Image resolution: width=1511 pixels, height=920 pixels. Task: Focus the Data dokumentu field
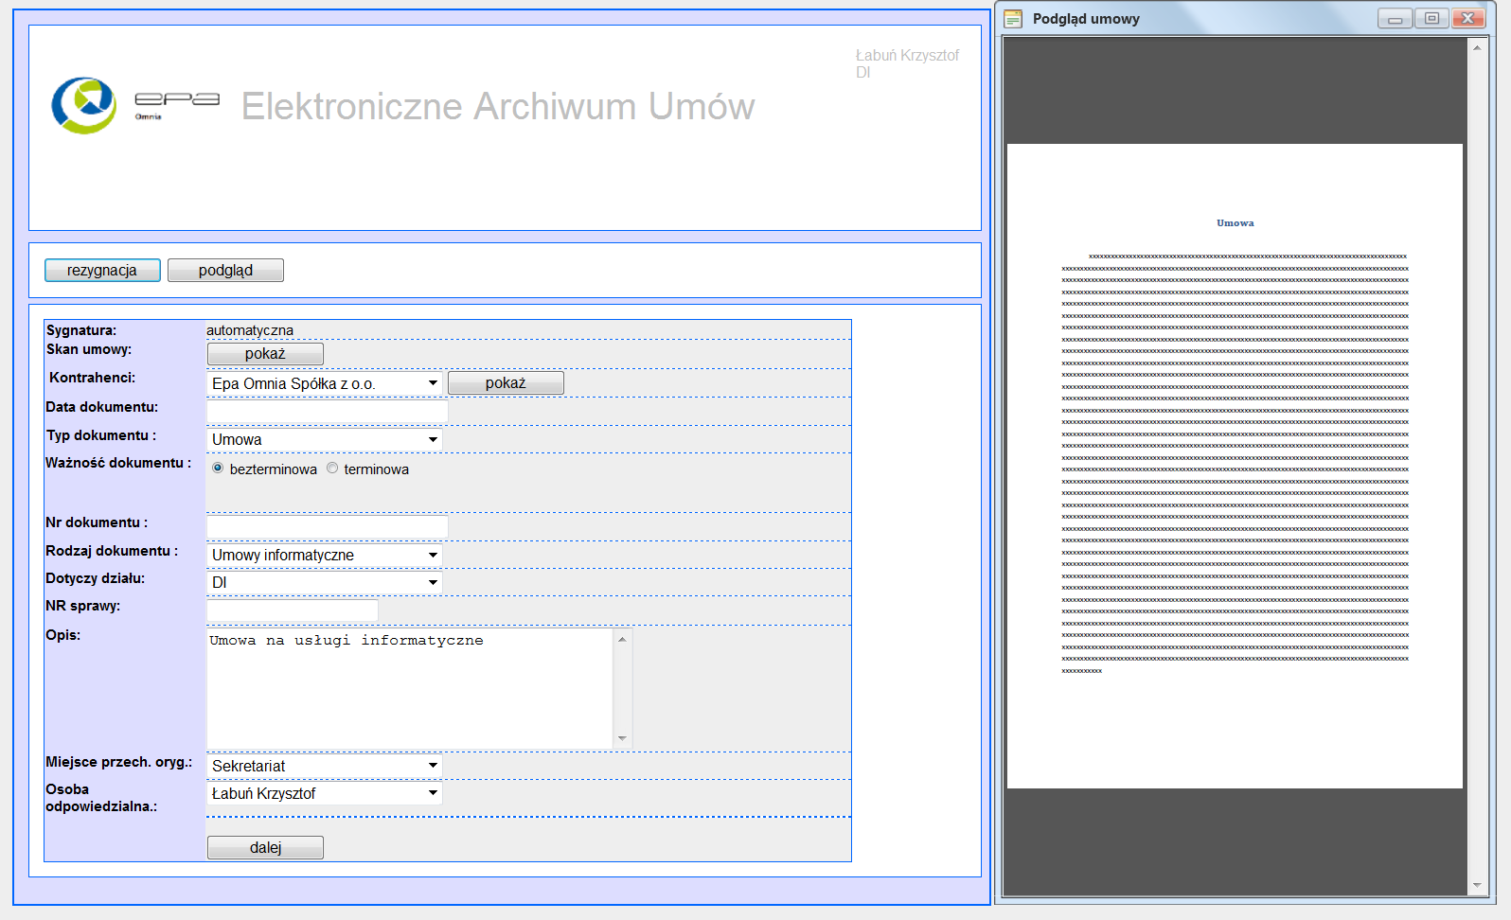click(328, 411)
